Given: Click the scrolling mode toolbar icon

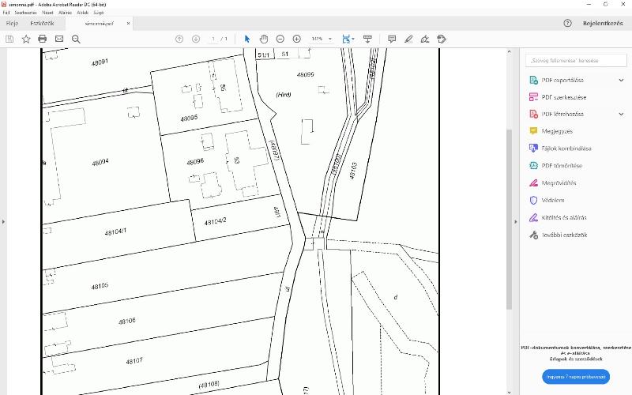Looking at the screenshot, I should [367, 39].
